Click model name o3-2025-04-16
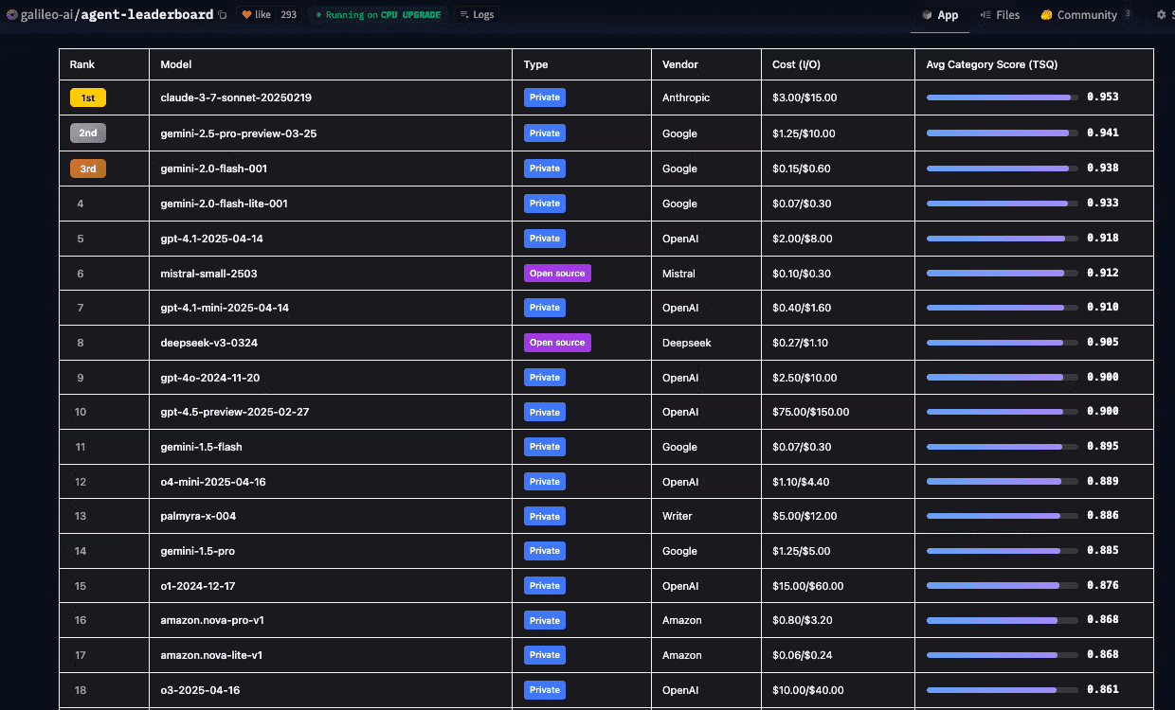This screenshot has width=1175, height=710. coord(201,690)
